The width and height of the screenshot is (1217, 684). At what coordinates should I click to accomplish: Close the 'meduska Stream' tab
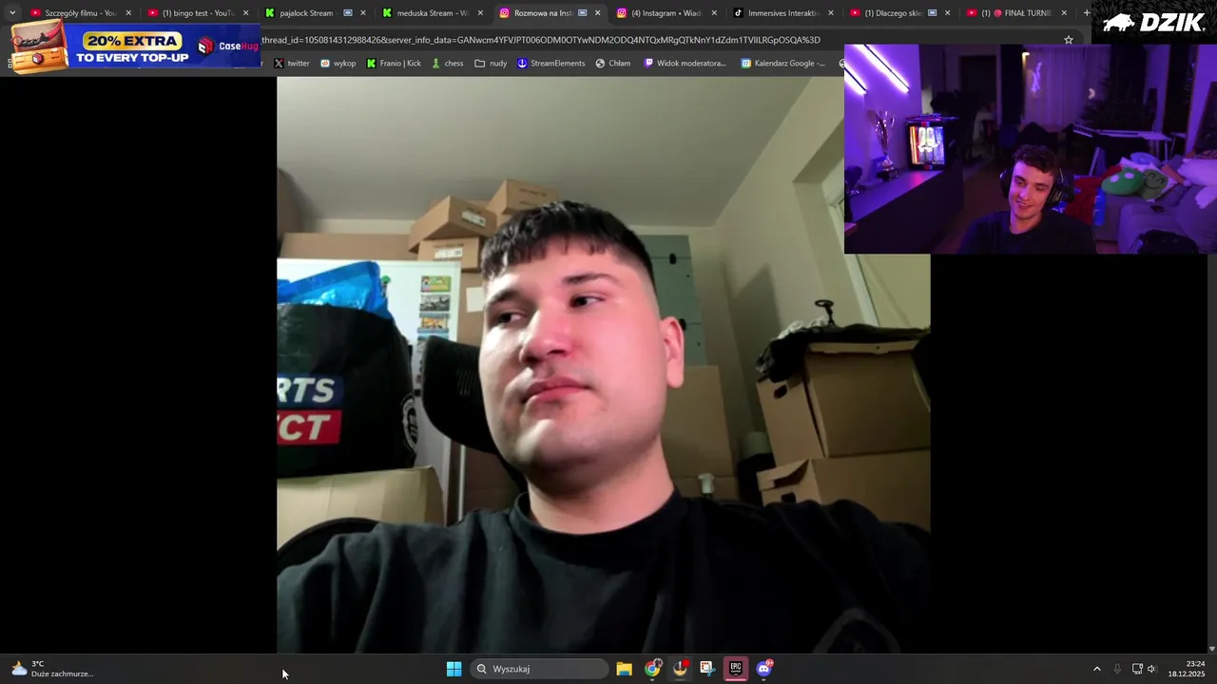coord(479,13)
